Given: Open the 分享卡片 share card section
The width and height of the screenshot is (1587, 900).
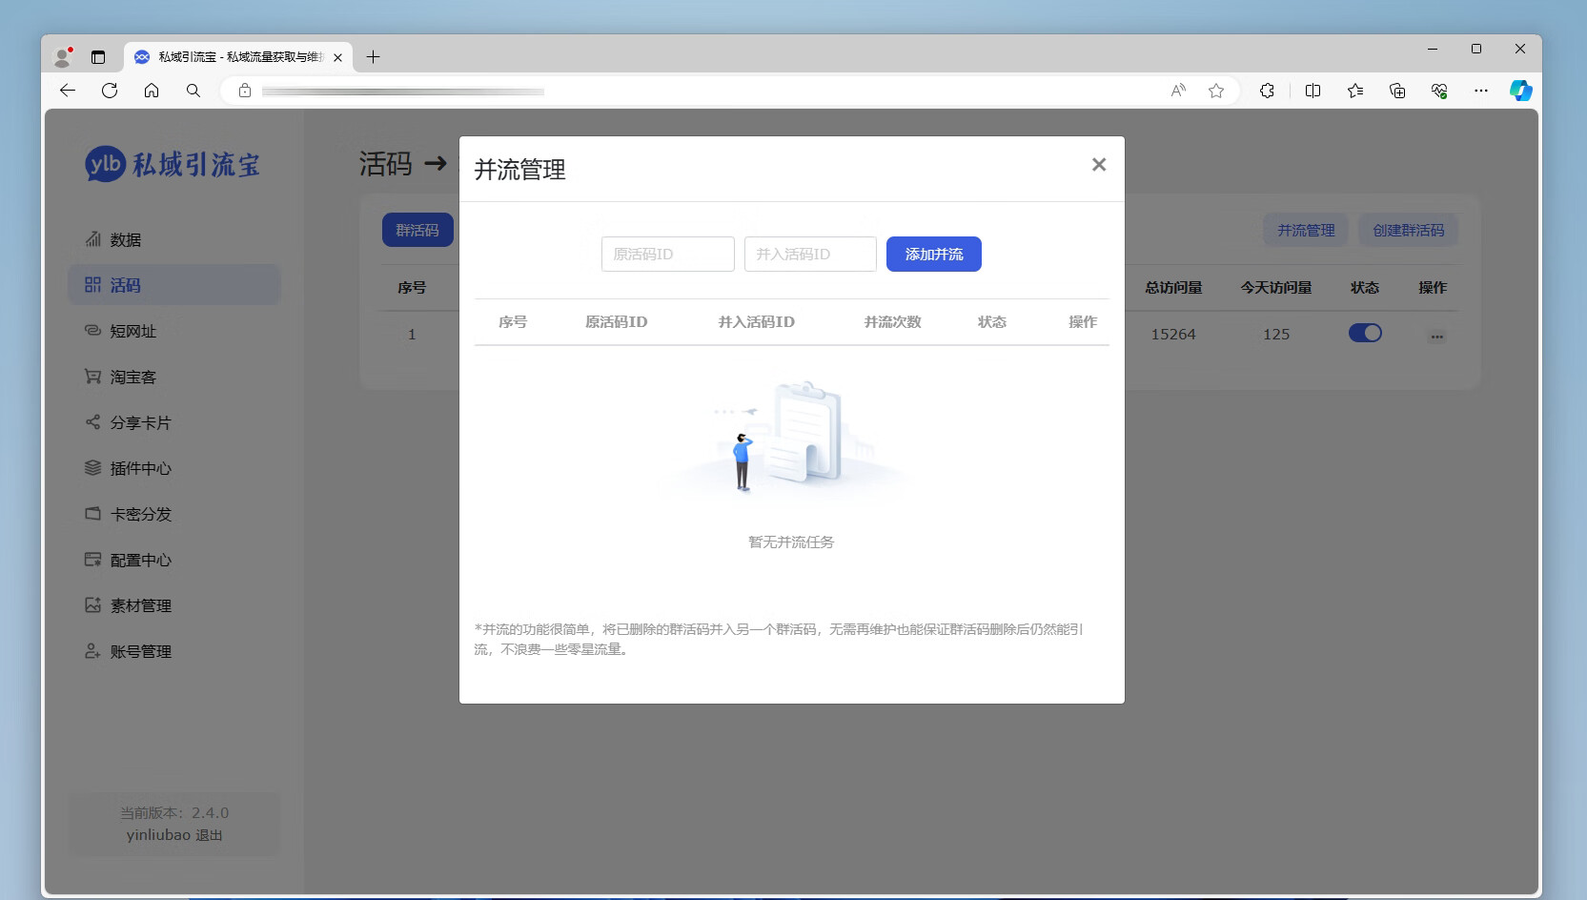Looking at the screenshot, I should (139, 422).
